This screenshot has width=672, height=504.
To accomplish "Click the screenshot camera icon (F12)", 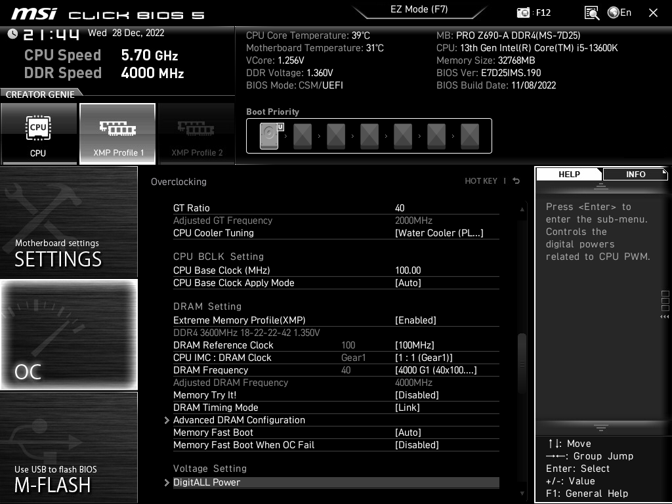I will click(523, 12).
